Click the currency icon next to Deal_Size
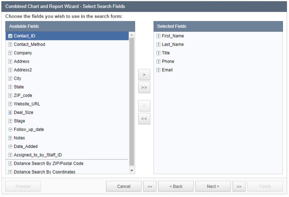Image resolution: width=289 pixels, height=197 pixels. click(x=10, y=113)
